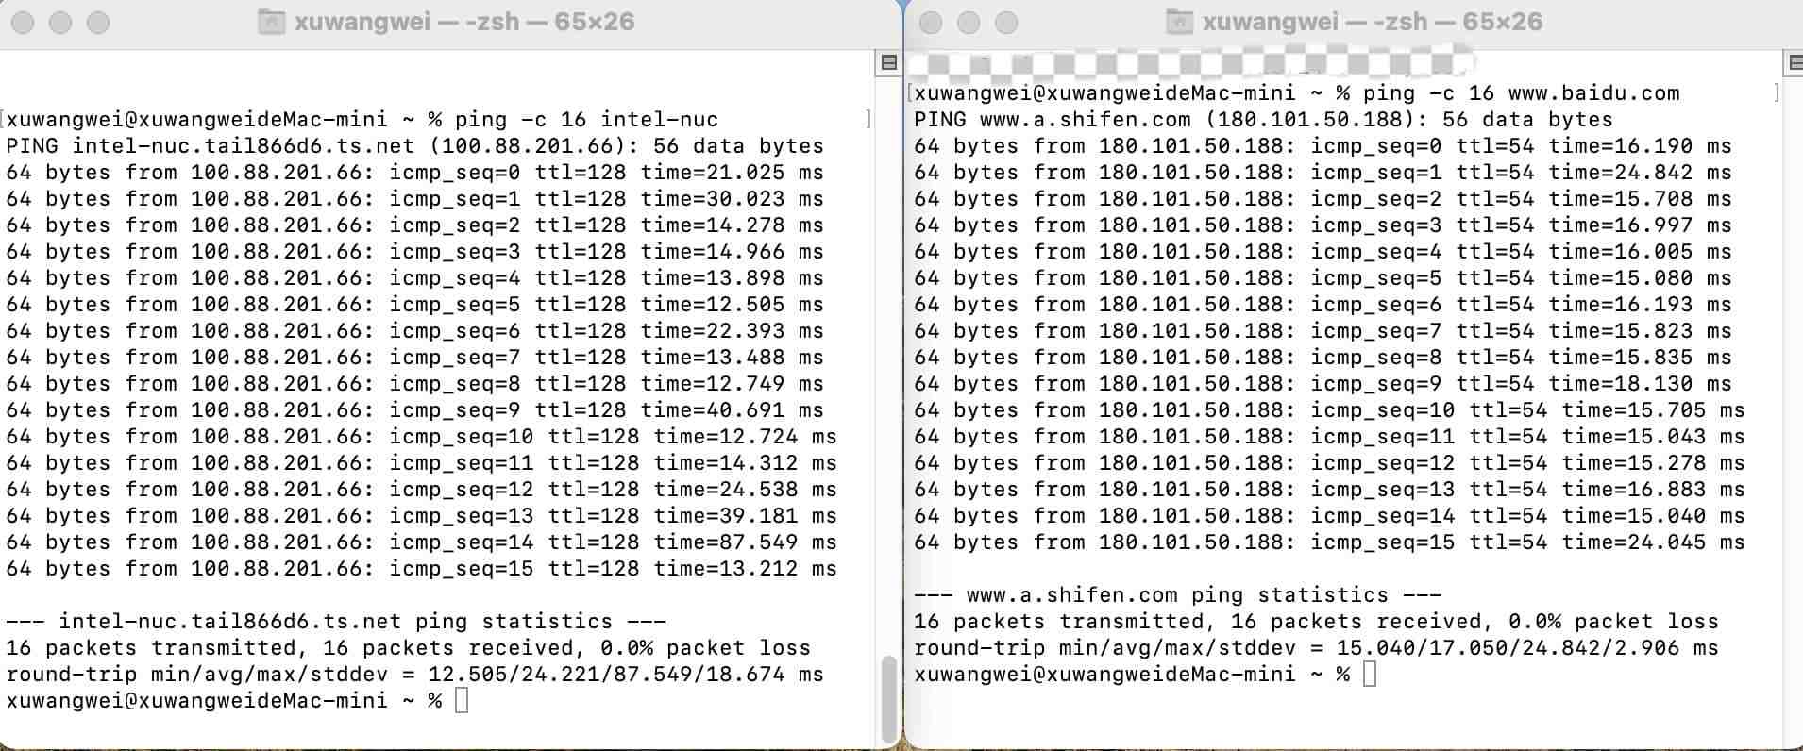The image size is (1803, 751).
Task: Click the folder proxy icon in right terminal title
Action: tap(1179, 22)
